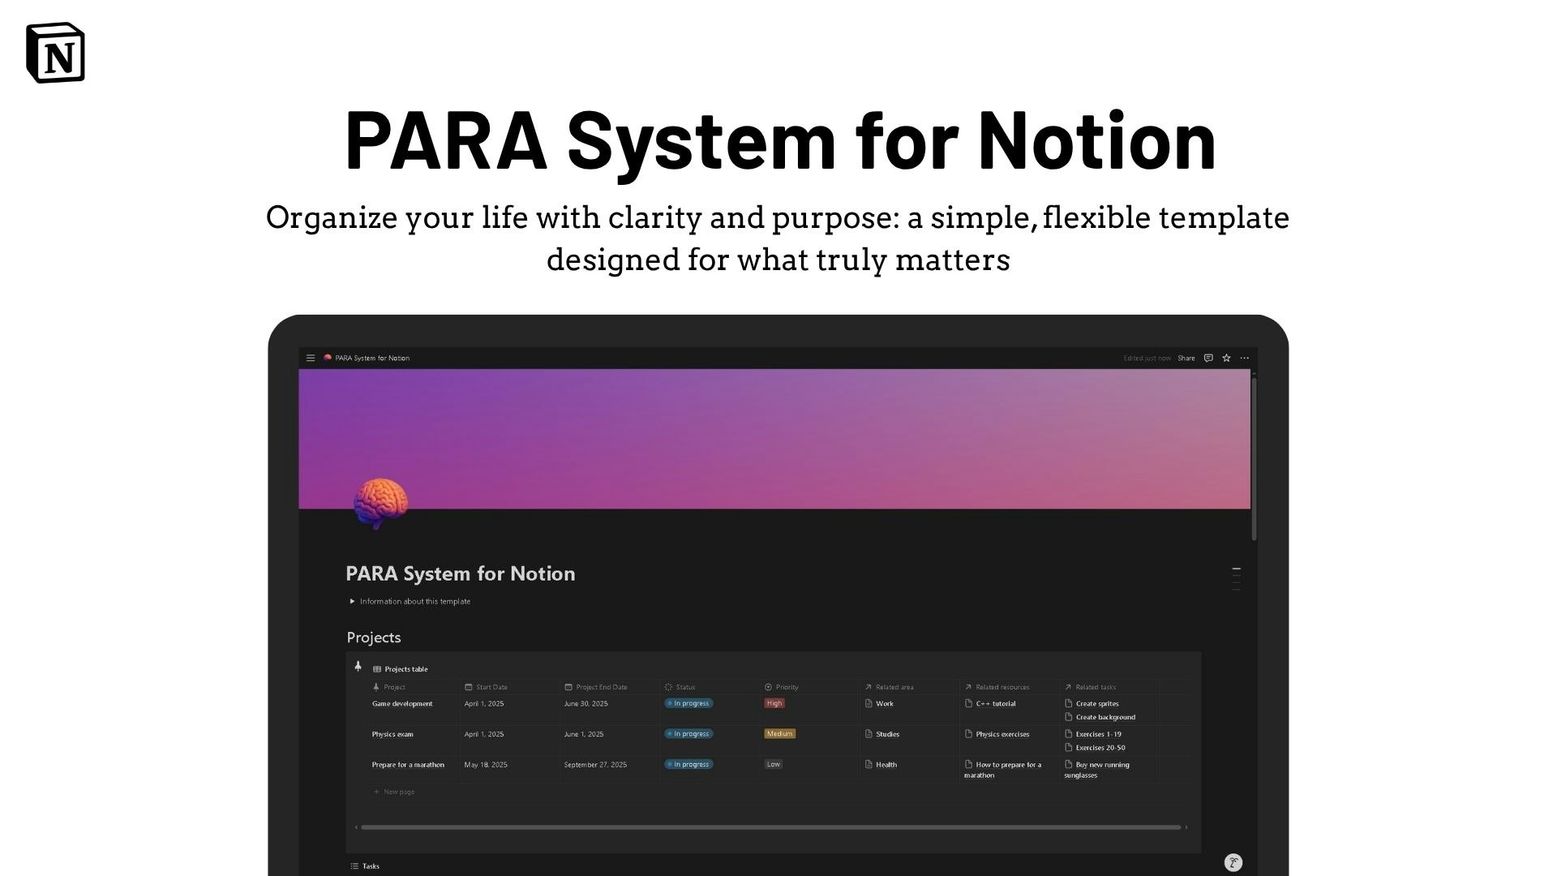Open the Physics exam project

point(392,734)
